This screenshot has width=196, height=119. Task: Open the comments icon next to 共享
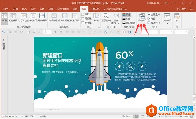(x=191, y=9)
